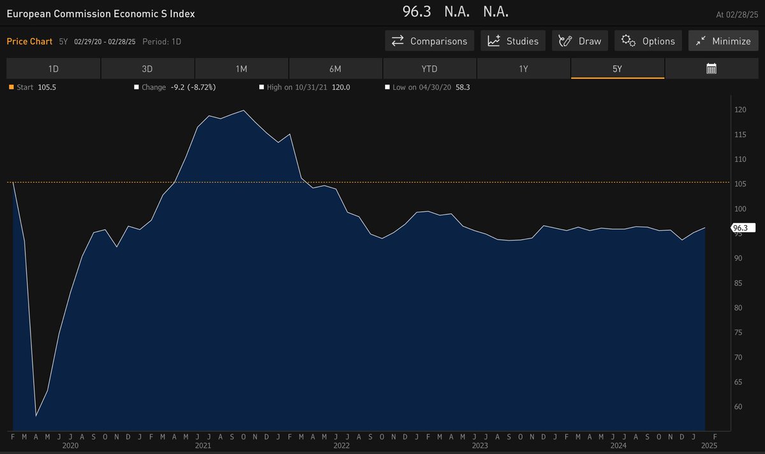Click the Price Chart label
The image size is (765, 454).
[x=29, y=41]
